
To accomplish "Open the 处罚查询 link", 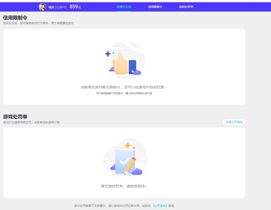I will click(x=160, y=206).
